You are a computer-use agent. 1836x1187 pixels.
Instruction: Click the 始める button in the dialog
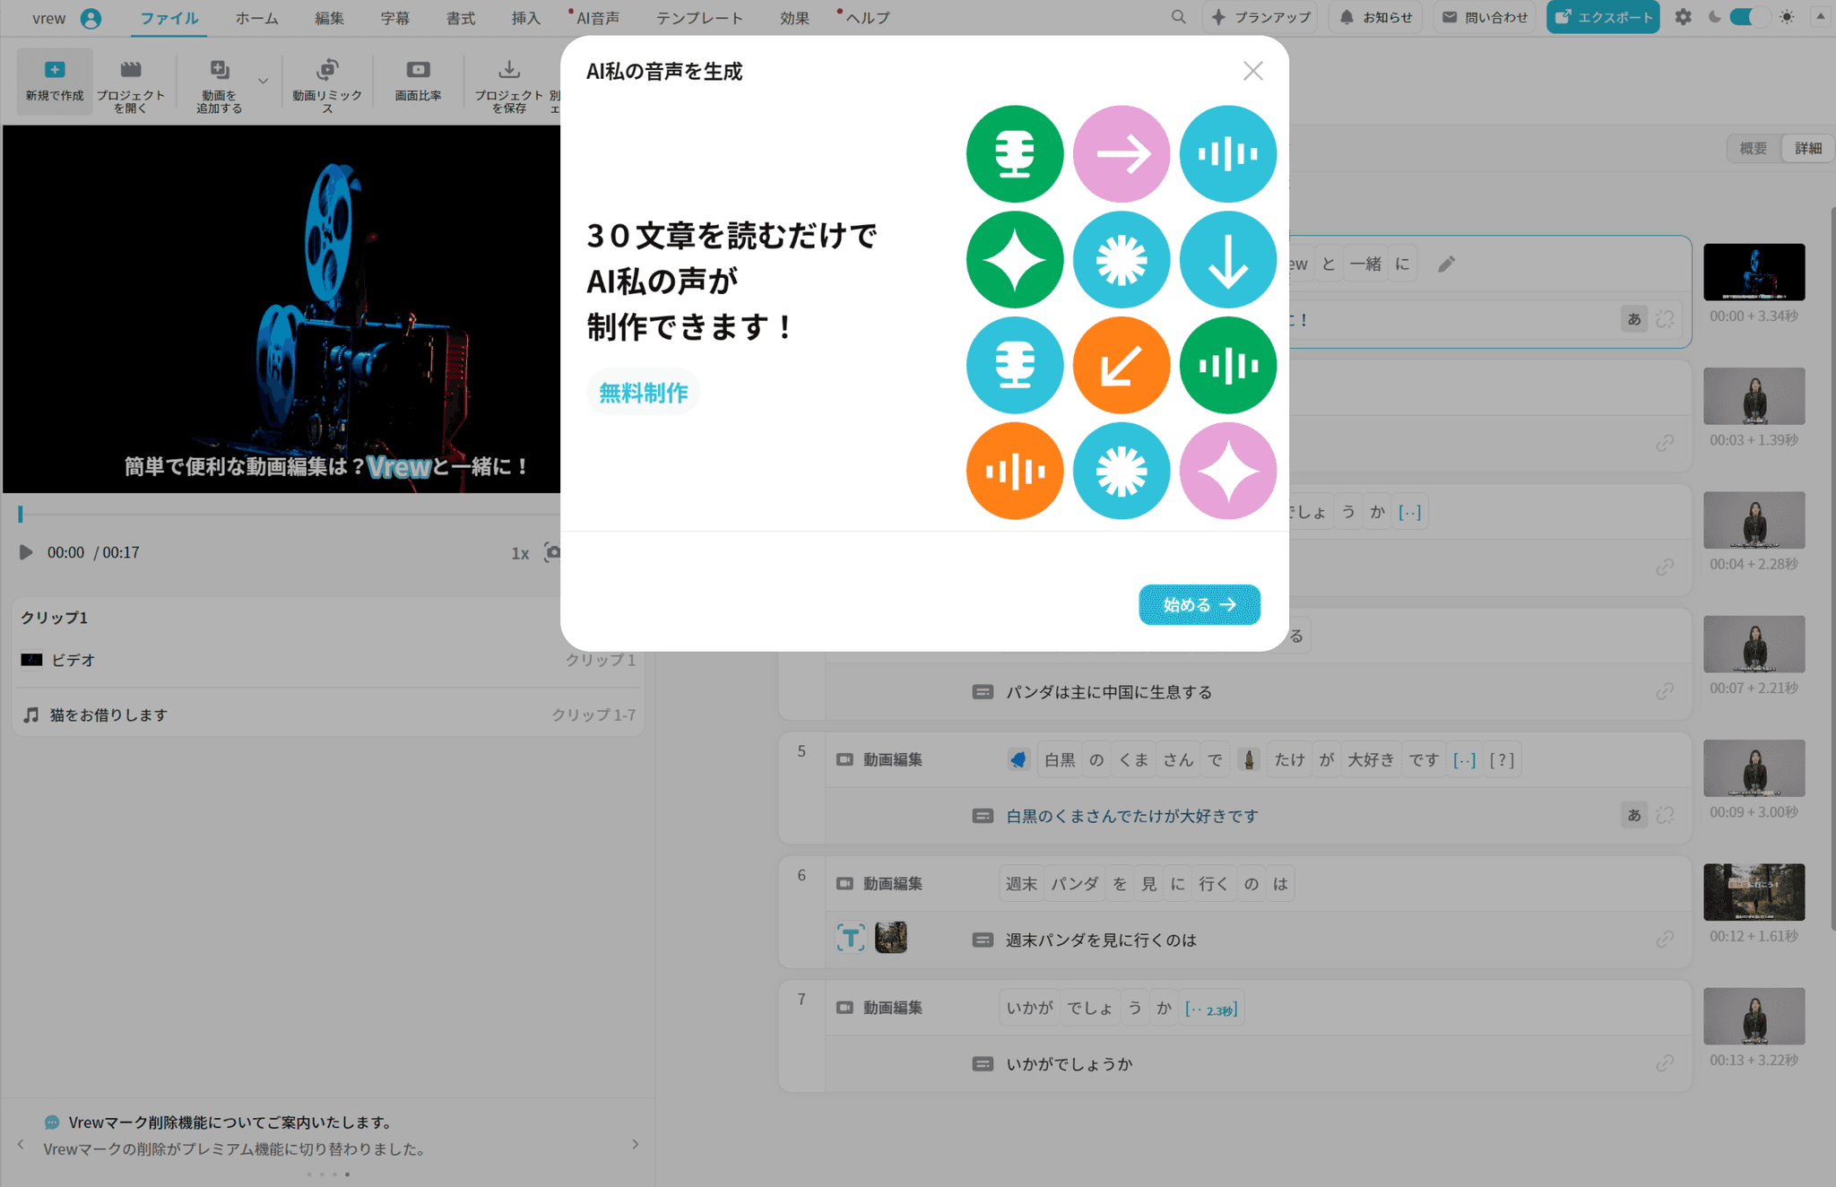1199,605
